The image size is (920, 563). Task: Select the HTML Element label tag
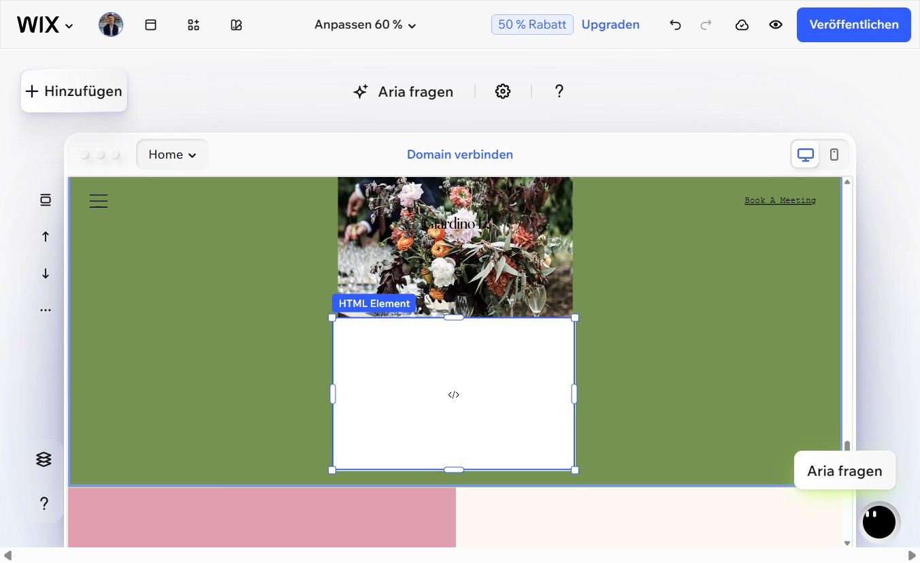[x=374, y=304]
